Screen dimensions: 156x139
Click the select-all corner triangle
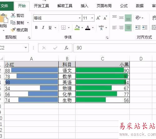click(x=2, y=59)
